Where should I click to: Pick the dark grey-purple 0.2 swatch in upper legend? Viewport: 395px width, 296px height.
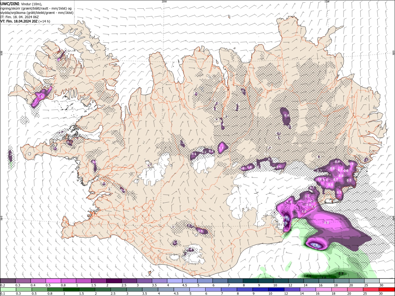point(8,281)
